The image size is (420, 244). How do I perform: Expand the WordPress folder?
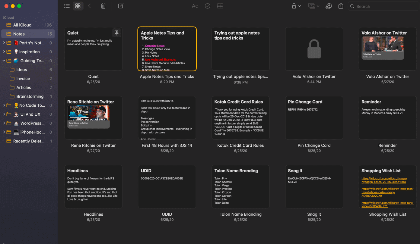(4, 123)
